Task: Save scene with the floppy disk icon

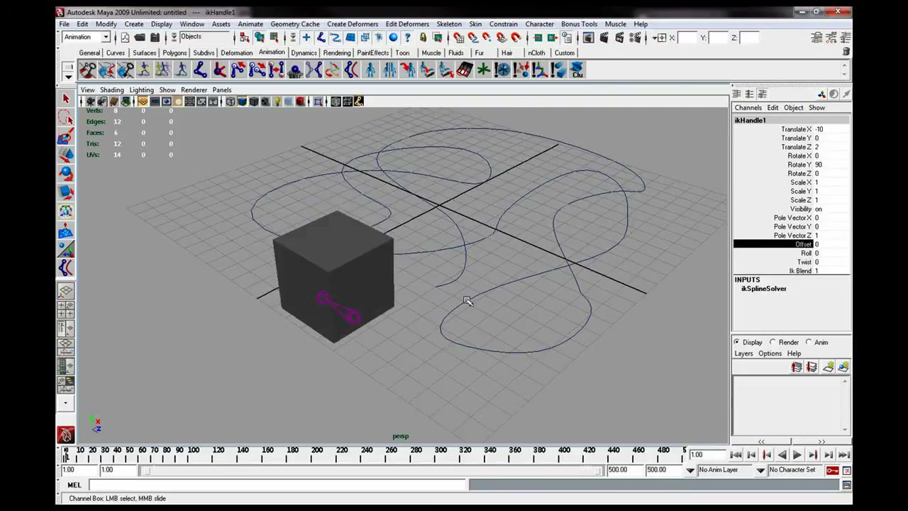Action: pyautogui.click(x=155, y=38)
